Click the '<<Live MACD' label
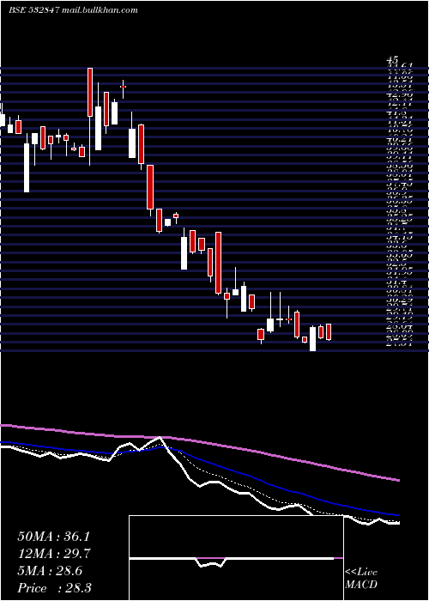 pos(361,579)
